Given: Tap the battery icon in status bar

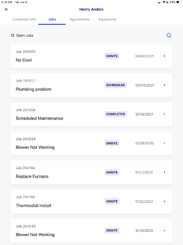Looking at the screenshot, I should [179, 2].
